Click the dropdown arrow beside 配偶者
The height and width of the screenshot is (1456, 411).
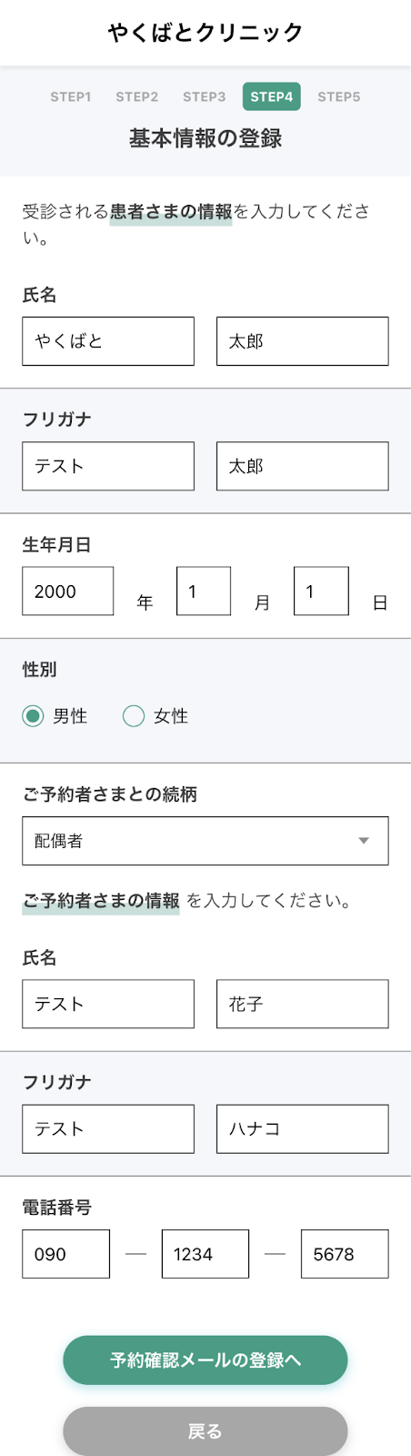tap(364, 841)
